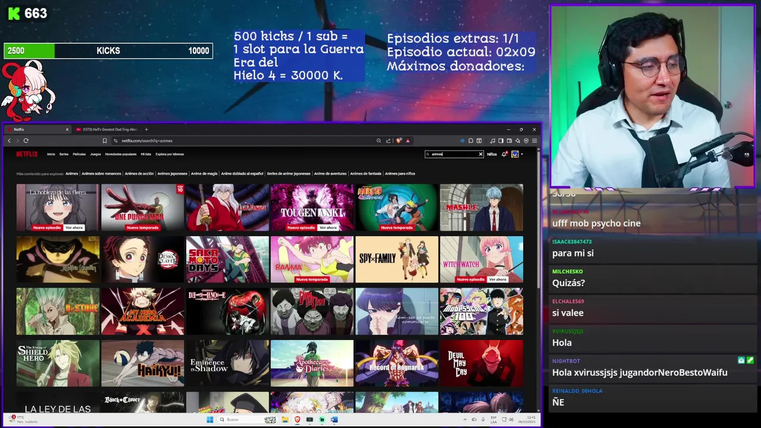Screen dimensions: 761x428
Task: Expand the profile dropdown arrow
Action: click(x=522, y=154)
